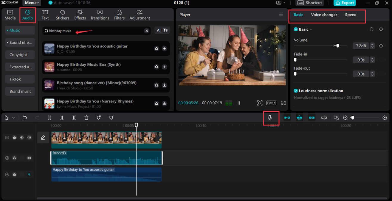Download Happy Birthday Nursery Rhymes track
392x201 pixels.
coord(165,103)
